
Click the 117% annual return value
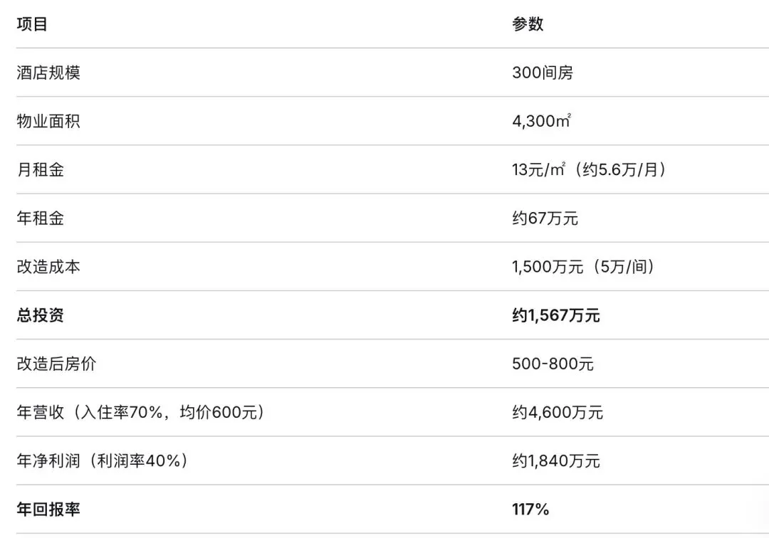point(530,510)
